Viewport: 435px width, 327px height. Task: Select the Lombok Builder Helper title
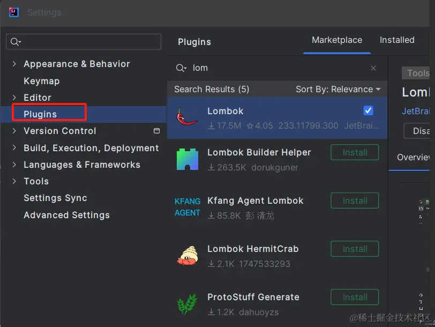(x=259, y=152)
